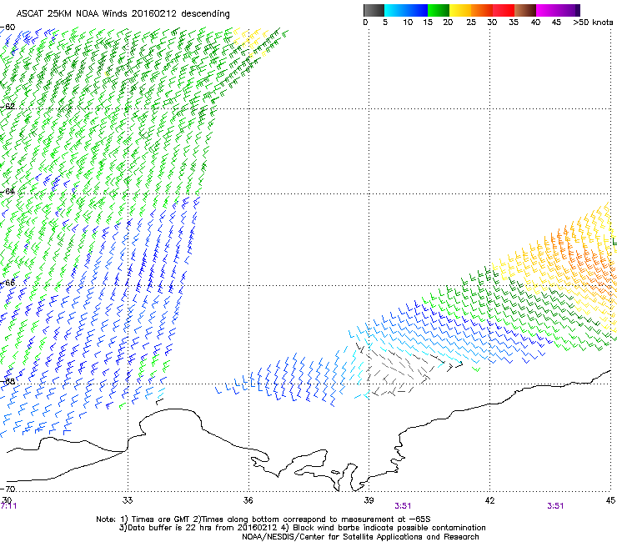Click the legend value '5'
This screenshot has height=542, width=617.
tap(385, 23)
